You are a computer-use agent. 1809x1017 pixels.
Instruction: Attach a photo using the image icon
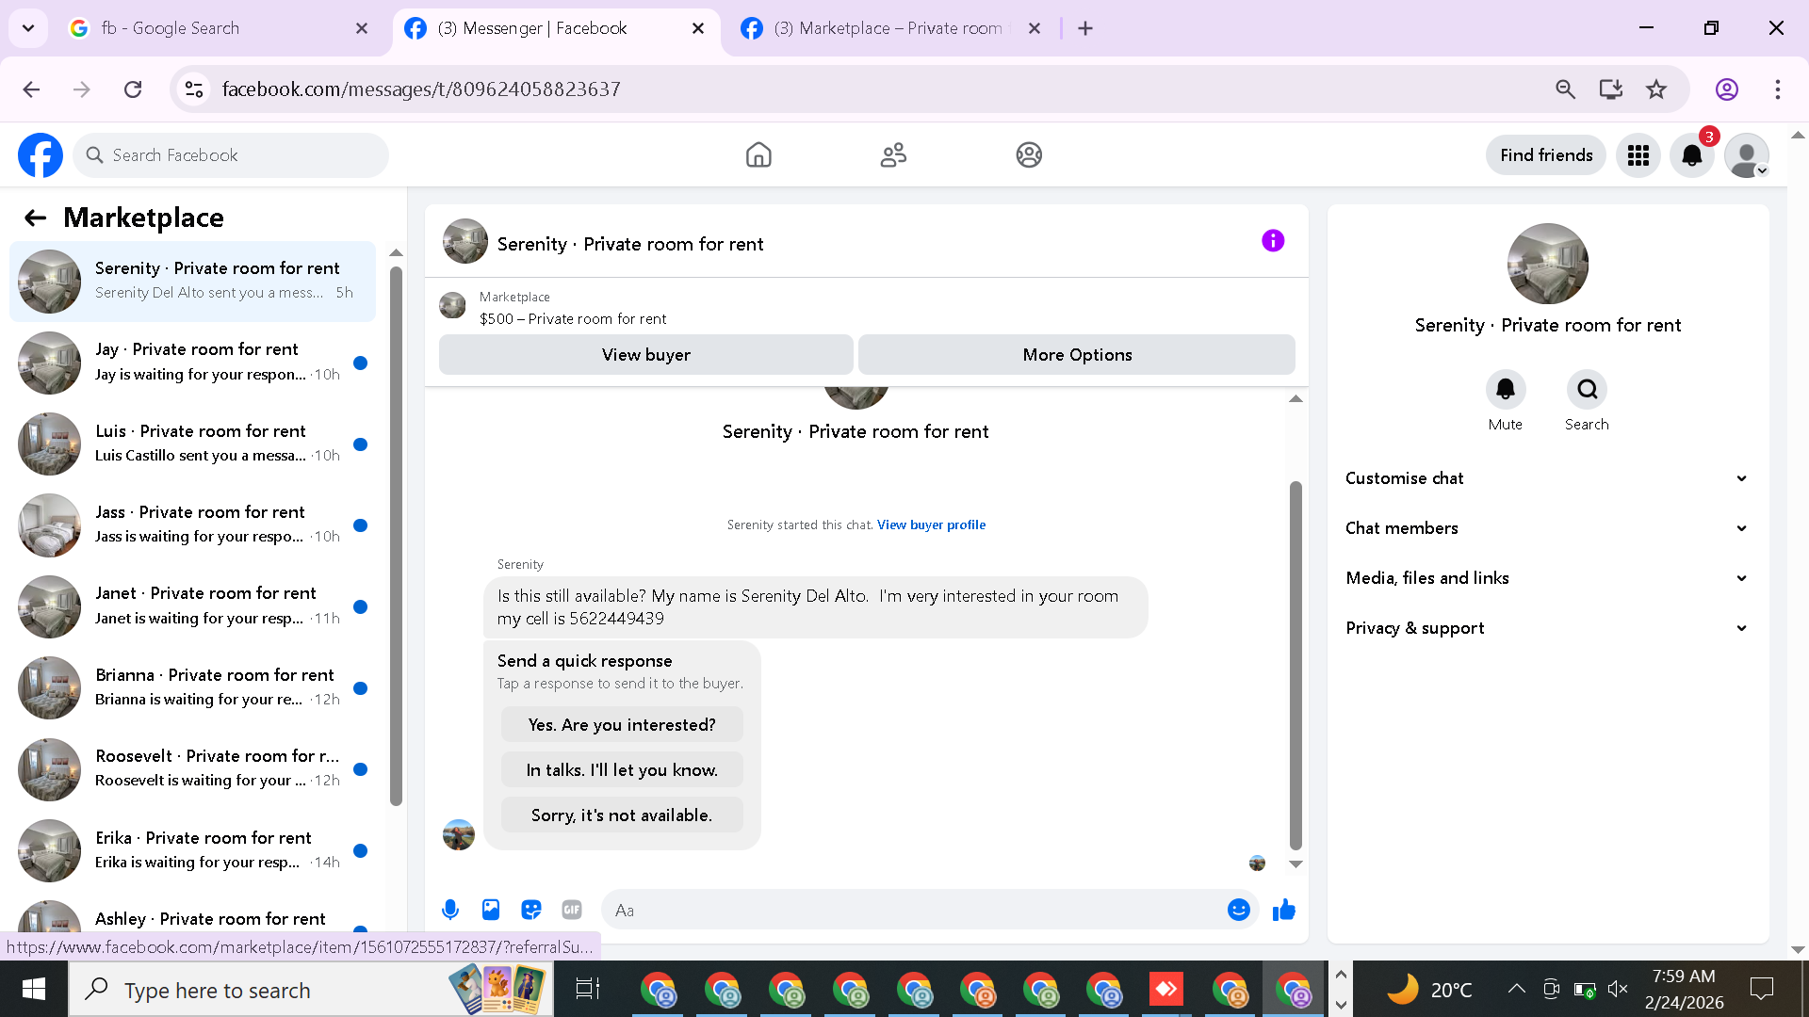click(x=491, y=910)
